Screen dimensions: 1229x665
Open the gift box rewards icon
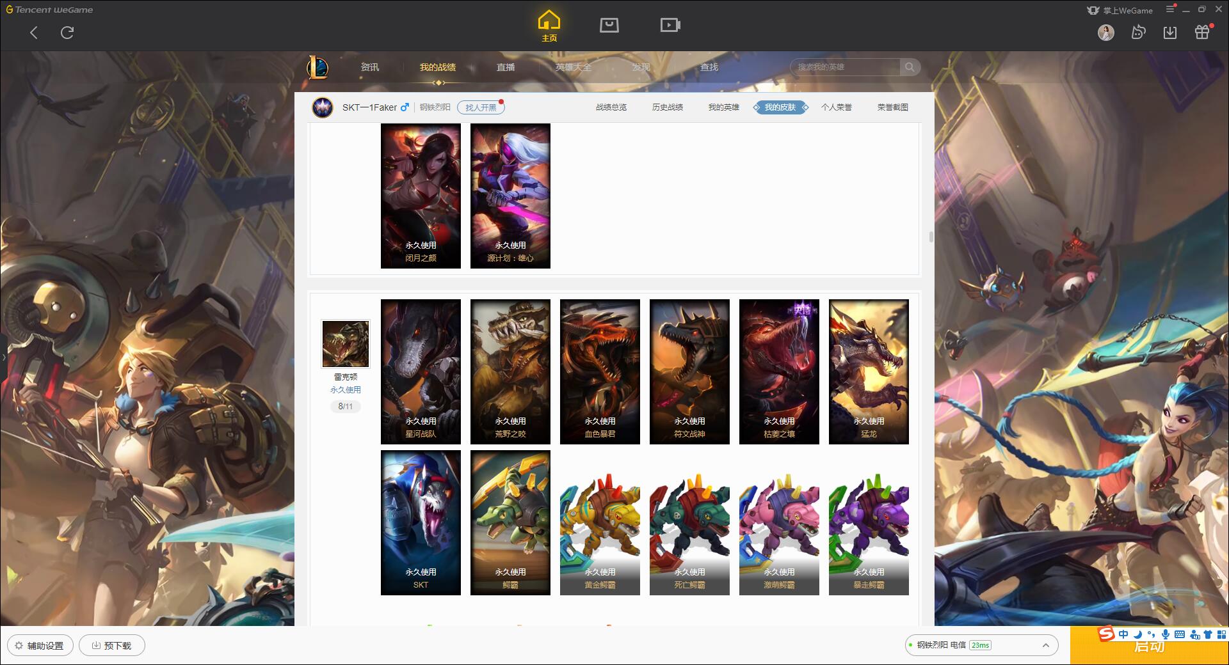[1202, 32]
